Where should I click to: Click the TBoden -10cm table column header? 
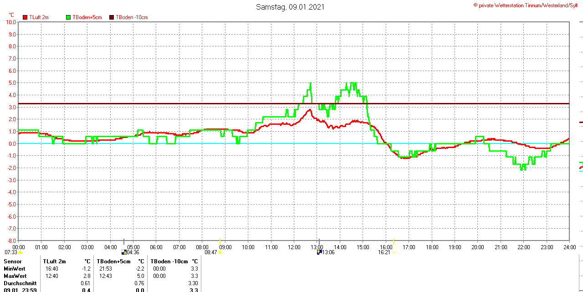tap(169, 261)
